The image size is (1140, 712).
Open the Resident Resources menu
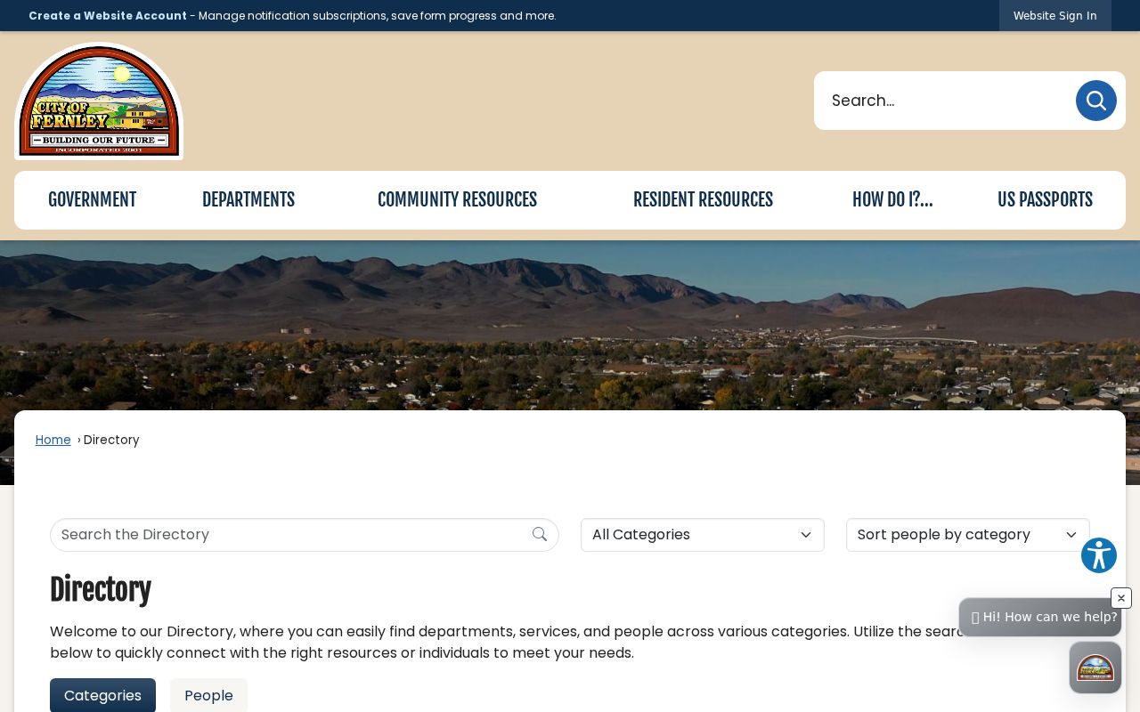pyautogui.click(x=703, y=200)
